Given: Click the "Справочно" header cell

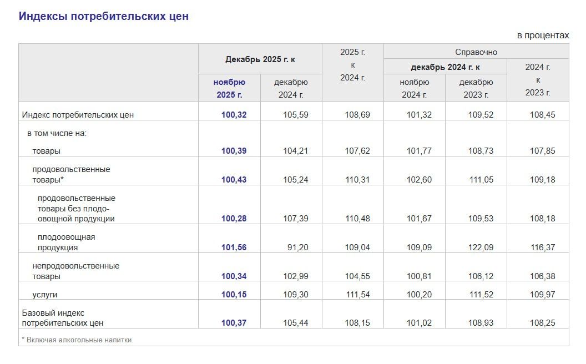Looking at the screenshot, I should 476,52.
